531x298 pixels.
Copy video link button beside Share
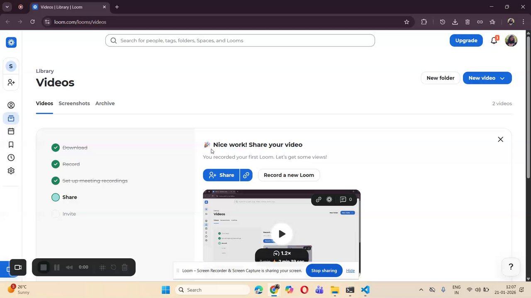point(246,175)
